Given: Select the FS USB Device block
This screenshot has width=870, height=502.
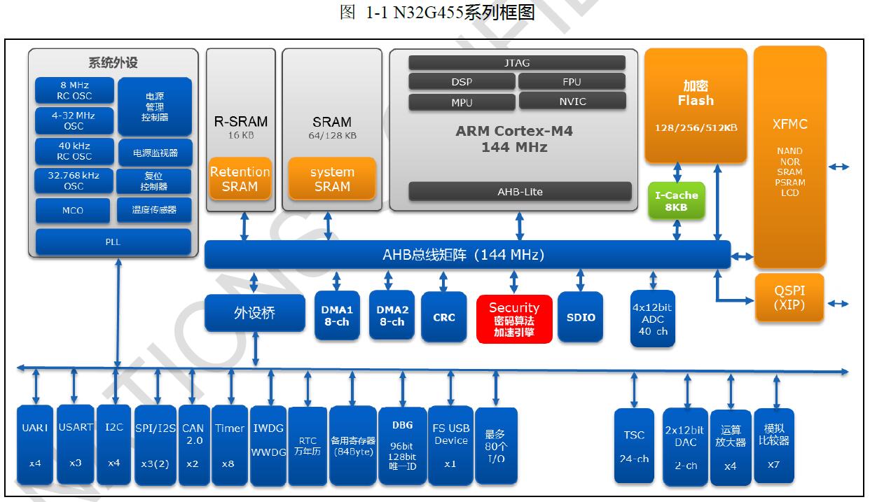Looking at the screenshot, I should [450, 445].
